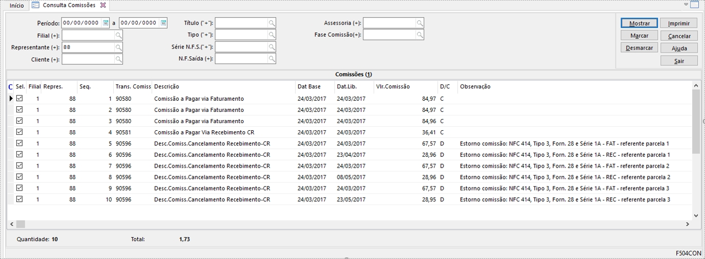Uncheck the Sel. checkbox for Seq. 7
Screen dimensions: 705x259
pyautogui.click(x=20, y=166)
